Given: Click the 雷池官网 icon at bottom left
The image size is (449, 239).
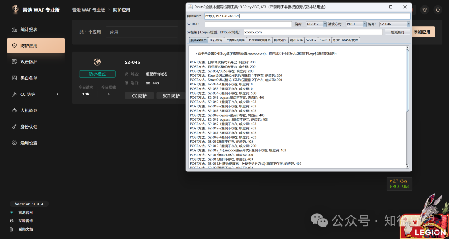Looking at the screenshot, I should (x=12, y=212).
